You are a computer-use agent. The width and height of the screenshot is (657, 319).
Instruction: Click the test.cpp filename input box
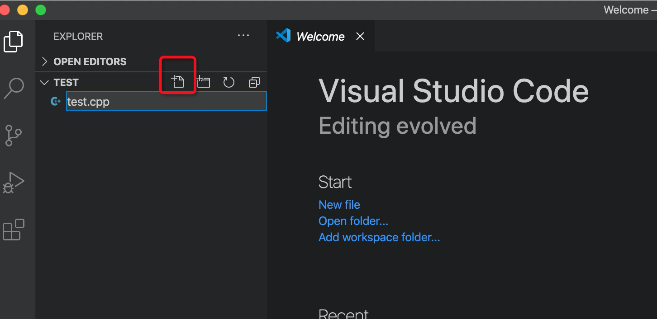[x=166, y=102]
